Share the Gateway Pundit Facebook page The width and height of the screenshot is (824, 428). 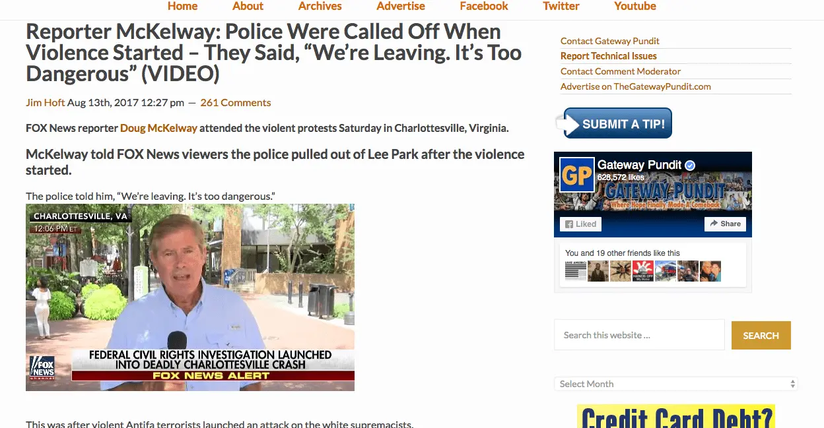point(725,224)
